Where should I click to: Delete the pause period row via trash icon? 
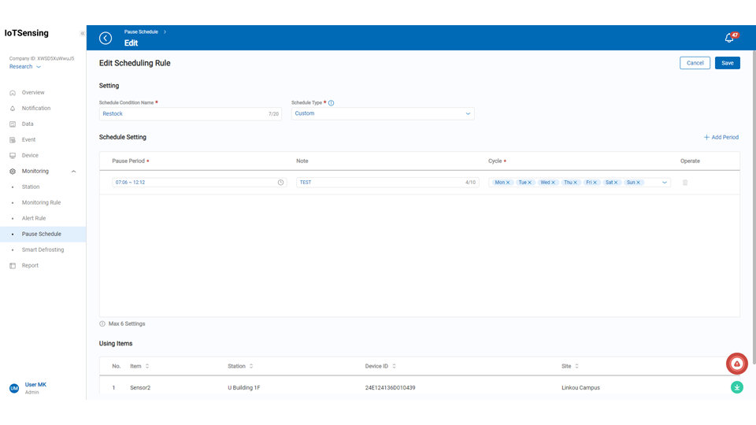pos(684,183)
